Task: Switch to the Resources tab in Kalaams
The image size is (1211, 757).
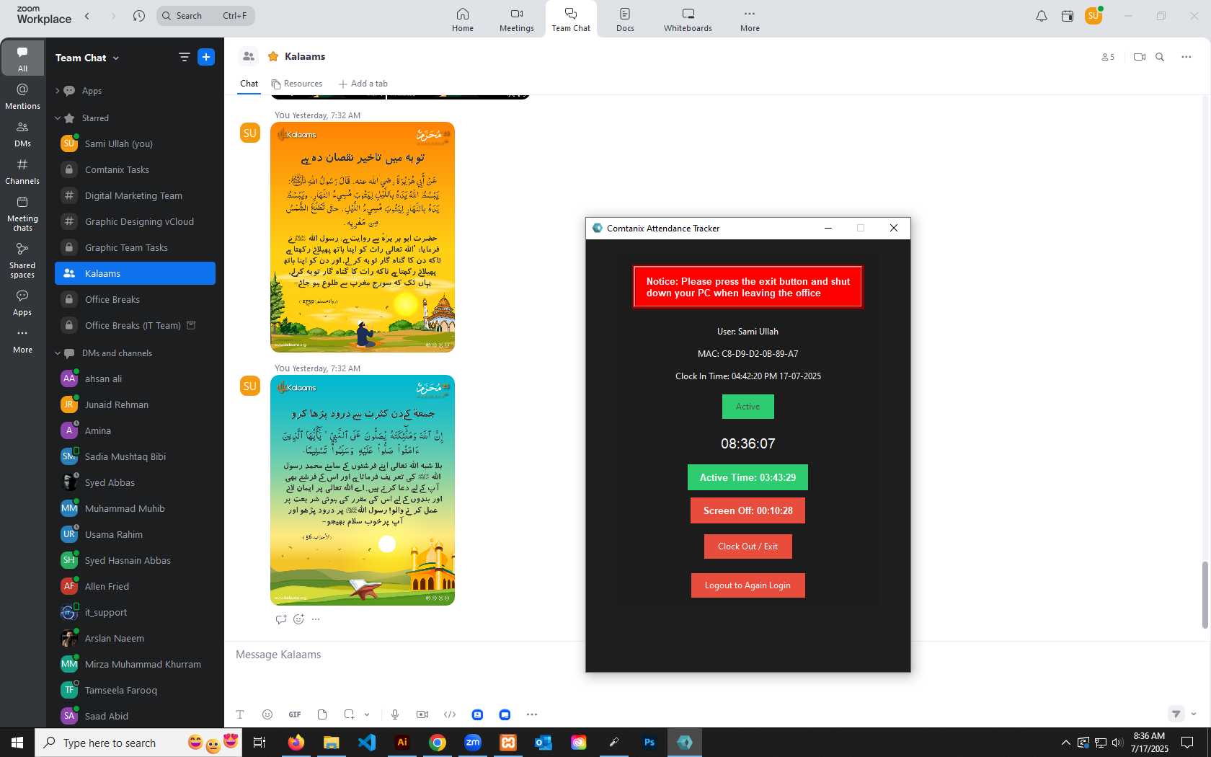Action: coord(297,84)
